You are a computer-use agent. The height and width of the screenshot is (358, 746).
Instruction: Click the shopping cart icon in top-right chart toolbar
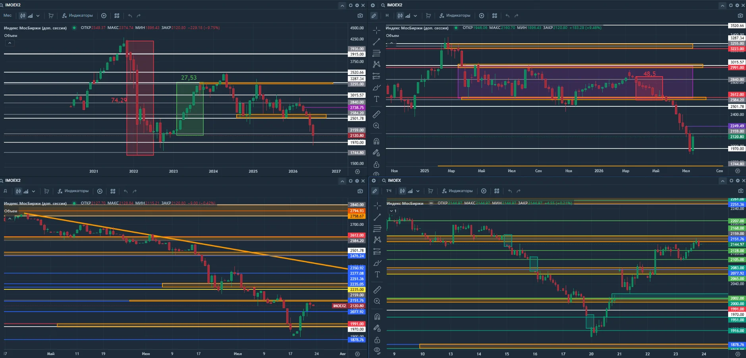pos(428,16)
